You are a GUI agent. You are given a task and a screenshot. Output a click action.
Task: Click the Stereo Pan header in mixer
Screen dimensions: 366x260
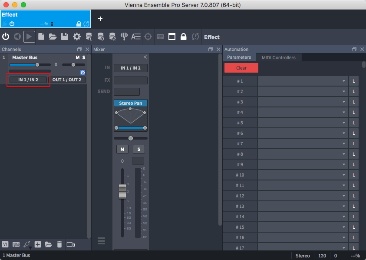tap(131, 103)
